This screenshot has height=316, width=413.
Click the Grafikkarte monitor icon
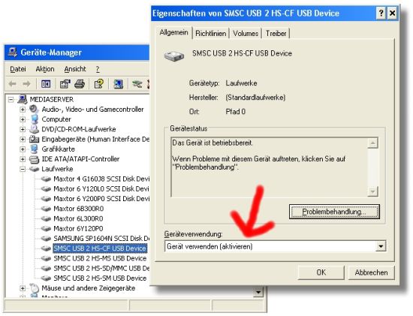point(34,149)
